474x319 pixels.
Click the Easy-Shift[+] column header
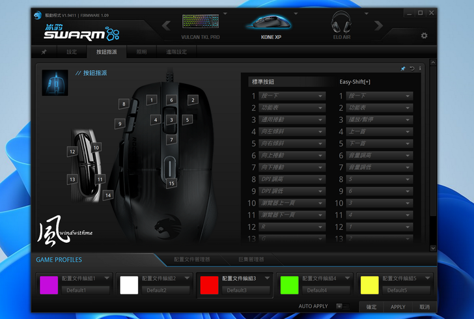(355, 82)
